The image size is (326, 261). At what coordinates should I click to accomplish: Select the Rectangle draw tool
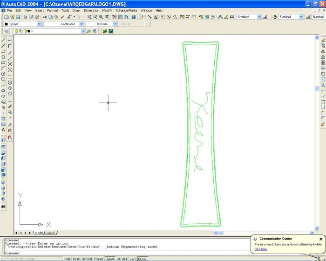tap(3, 62)
